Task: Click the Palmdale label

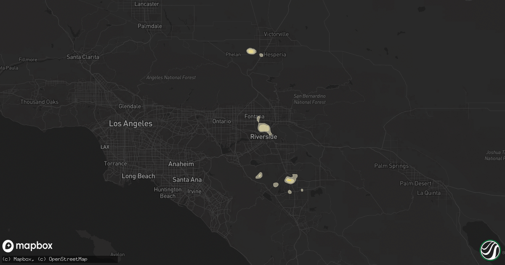Action: tap(150, 26)
